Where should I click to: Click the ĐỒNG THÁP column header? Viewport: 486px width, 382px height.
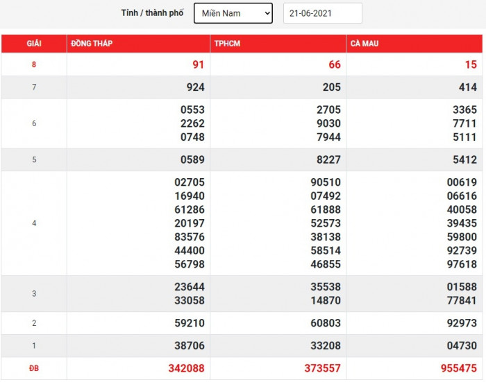92,44
